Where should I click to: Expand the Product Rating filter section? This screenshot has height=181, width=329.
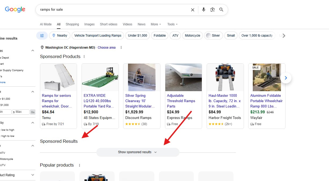pos(33,175)
